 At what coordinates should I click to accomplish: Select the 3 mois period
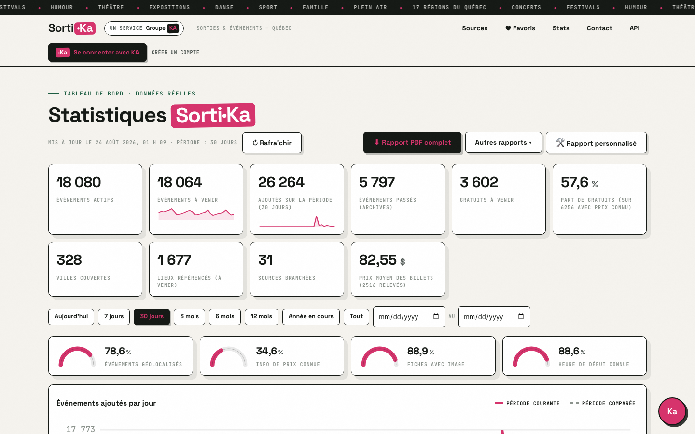click(189, 317)
